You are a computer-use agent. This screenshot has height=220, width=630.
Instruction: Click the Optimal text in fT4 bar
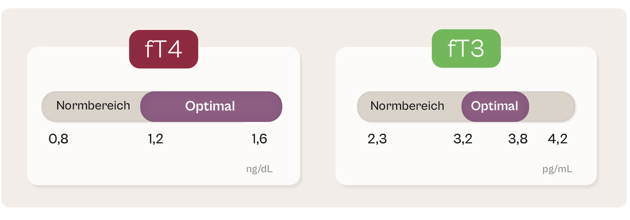210,106
